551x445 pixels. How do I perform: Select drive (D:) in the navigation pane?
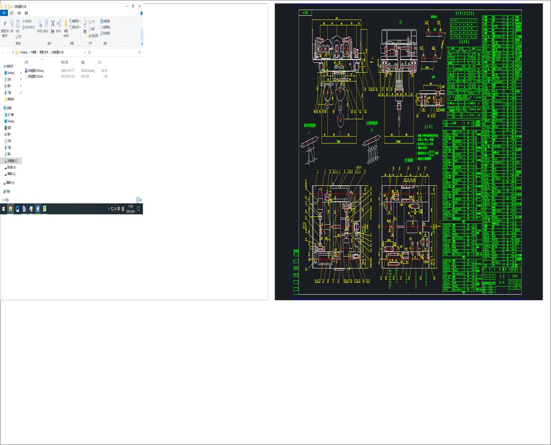[10, 167]
